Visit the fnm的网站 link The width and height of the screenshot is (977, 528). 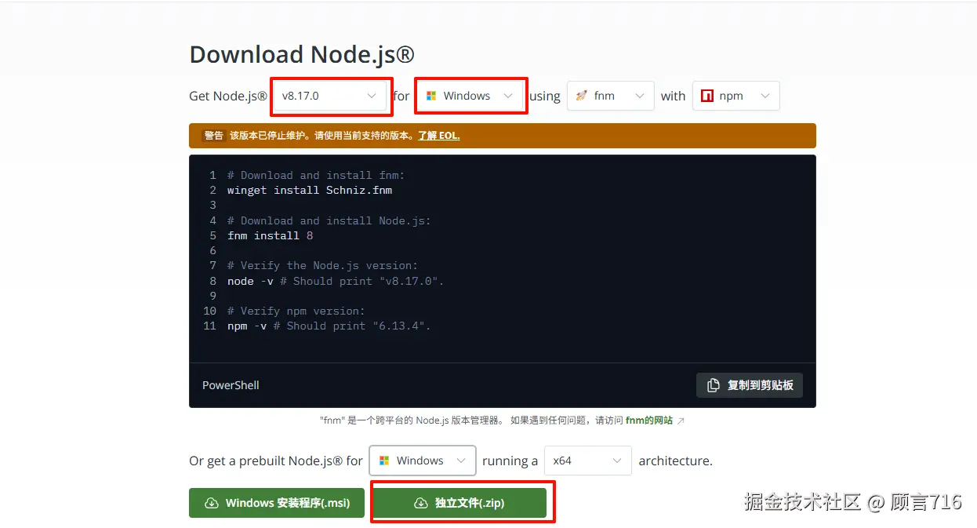[649, 421]
